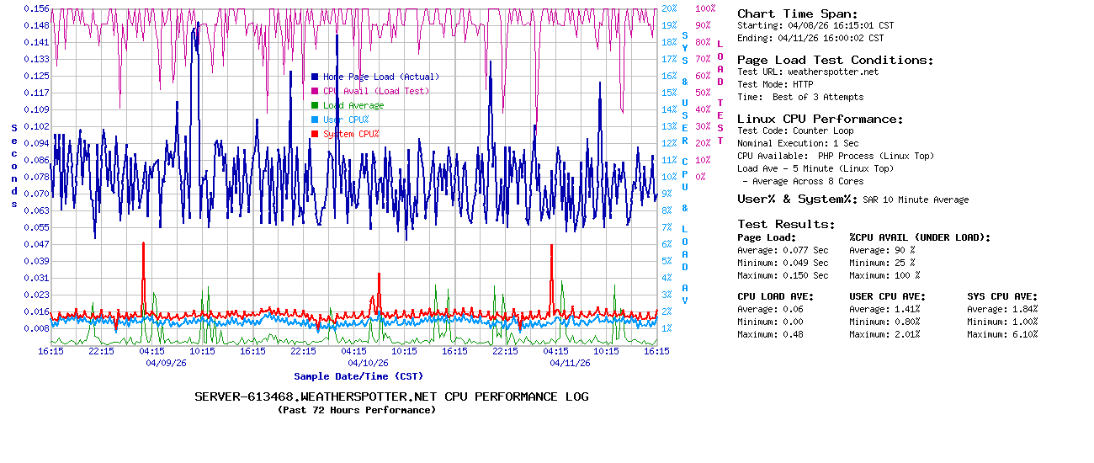Screen dimensions: 1094x463
Task: Click the Page Load Test Conditions heading
Action: click(835, 60)
